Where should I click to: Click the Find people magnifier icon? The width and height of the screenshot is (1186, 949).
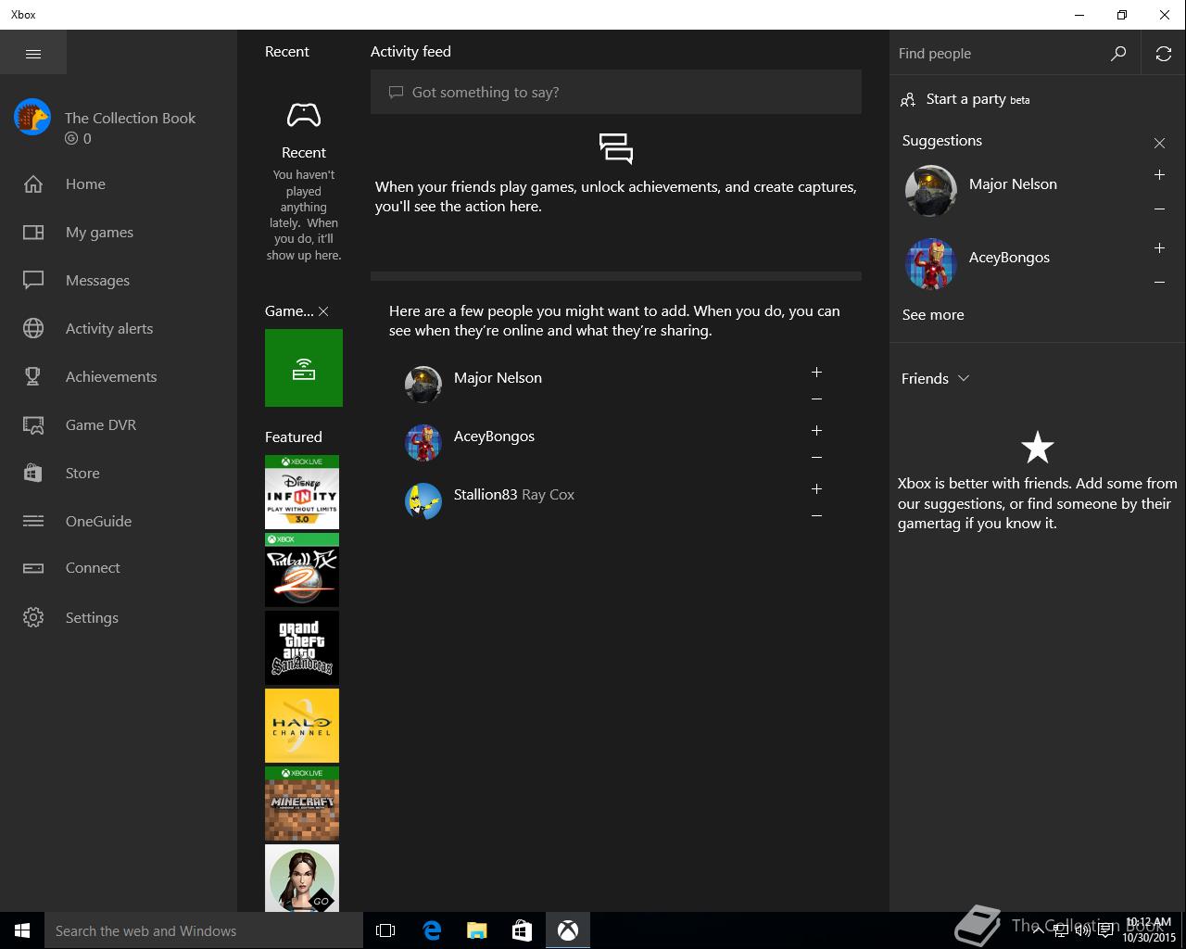1118,54
